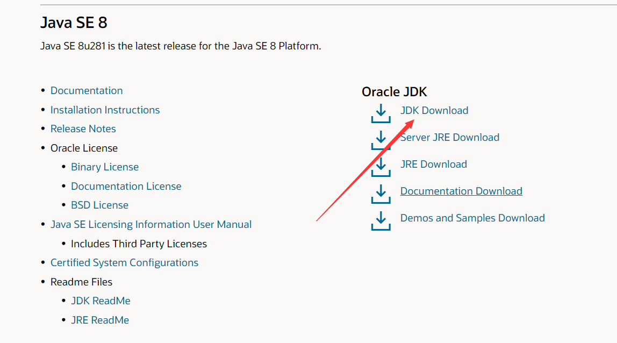View the Certified System Configurations
This screenshot has width=617, height=343.
[x=124, y=262]
